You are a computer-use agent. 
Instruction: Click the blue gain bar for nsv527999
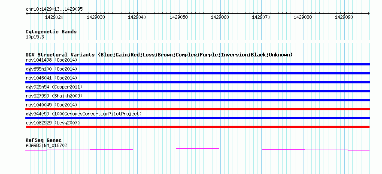point(197,100)
